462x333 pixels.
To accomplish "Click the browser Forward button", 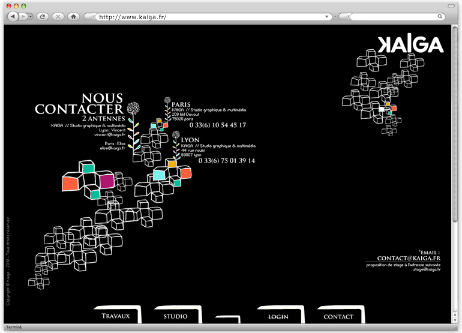I will coord(23,17).
